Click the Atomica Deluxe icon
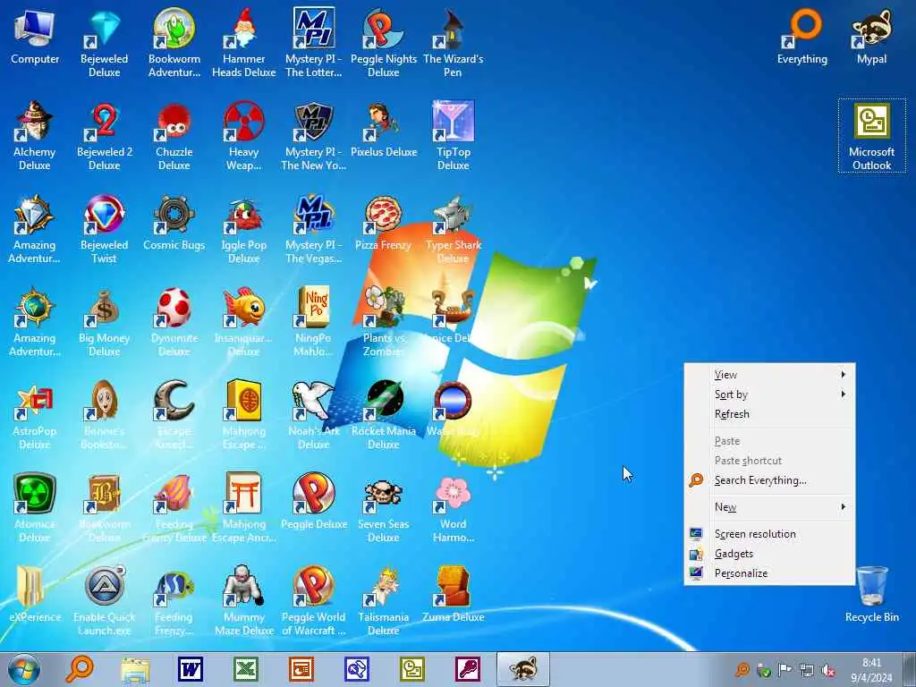This screenshot has width=916, height=687. coord(35,506)
